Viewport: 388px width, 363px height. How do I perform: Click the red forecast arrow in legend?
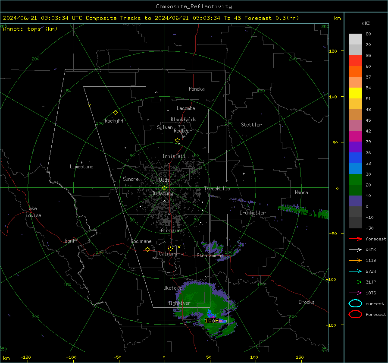point(355,239)
